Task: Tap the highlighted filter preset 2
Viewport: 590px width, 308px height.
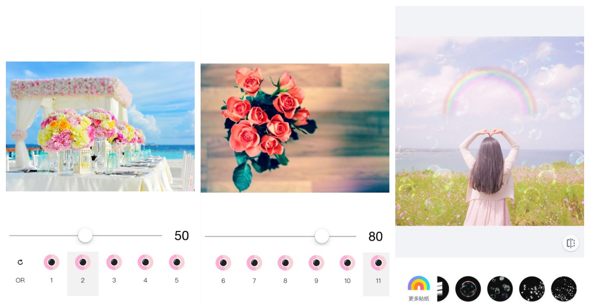Action: coord(83,274)
